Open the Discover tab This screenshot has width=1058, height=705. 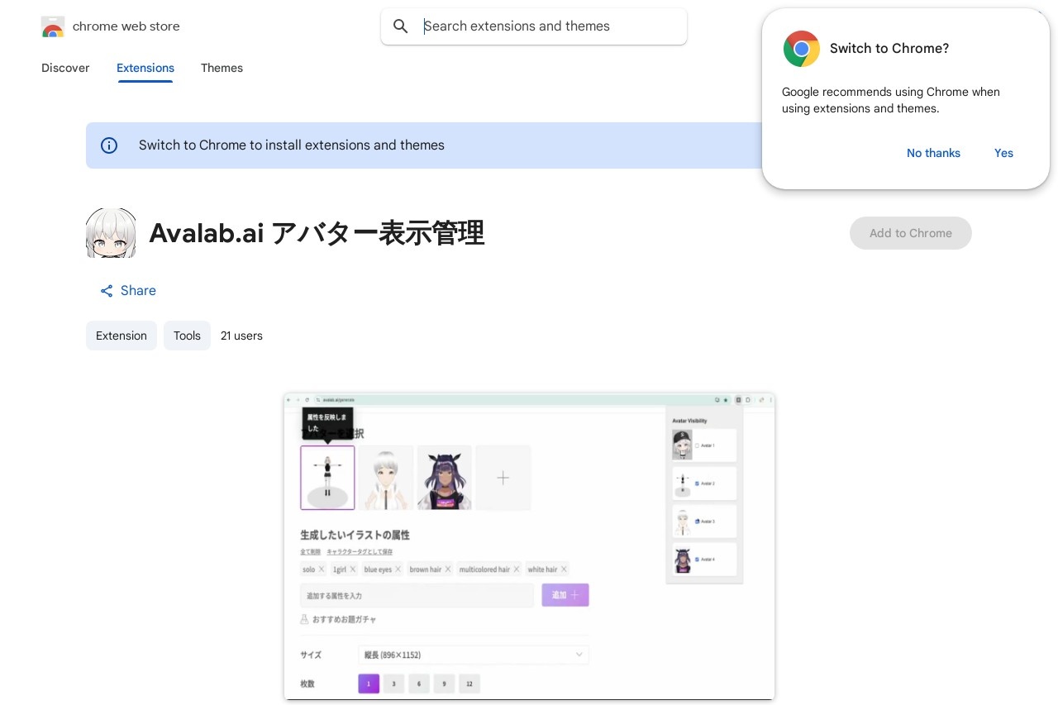pyautogui.click(x=65, y=68)
